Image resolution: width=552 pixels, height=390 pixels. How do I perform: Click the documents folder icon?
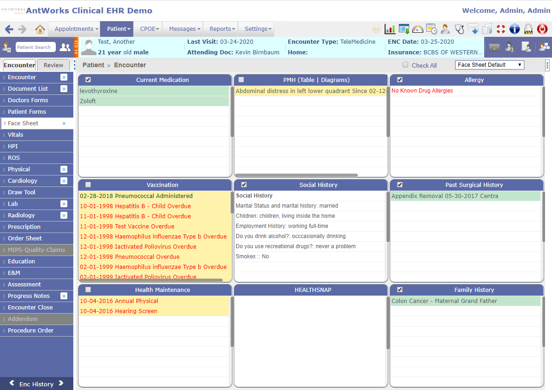click(x=487, y=29)
